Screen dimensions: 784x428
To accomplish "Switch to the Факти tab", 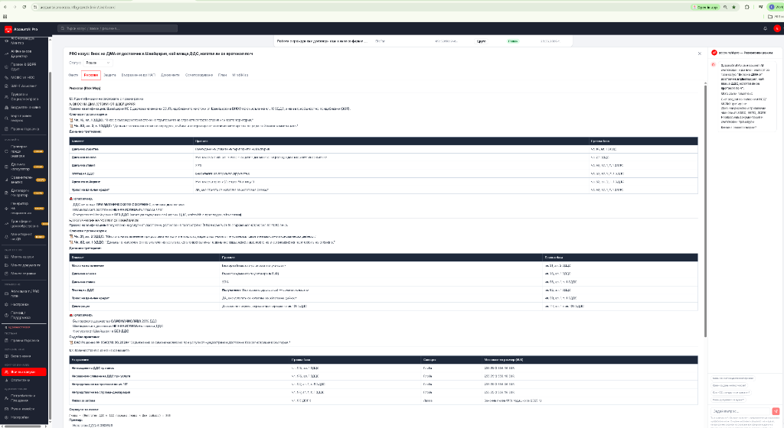I will click(73, 75).
